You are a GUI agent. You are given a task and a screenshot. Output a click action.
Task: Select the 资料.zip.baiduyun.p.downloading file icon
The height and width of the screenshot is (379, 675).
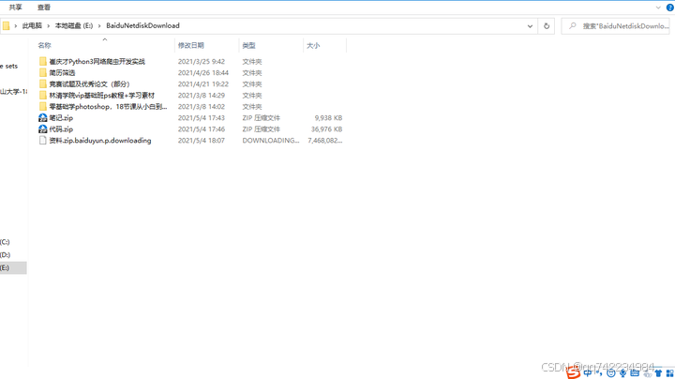tap(43, 141)
